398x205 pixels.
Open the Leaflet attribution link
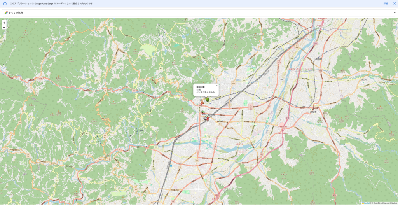click(367, 203)
